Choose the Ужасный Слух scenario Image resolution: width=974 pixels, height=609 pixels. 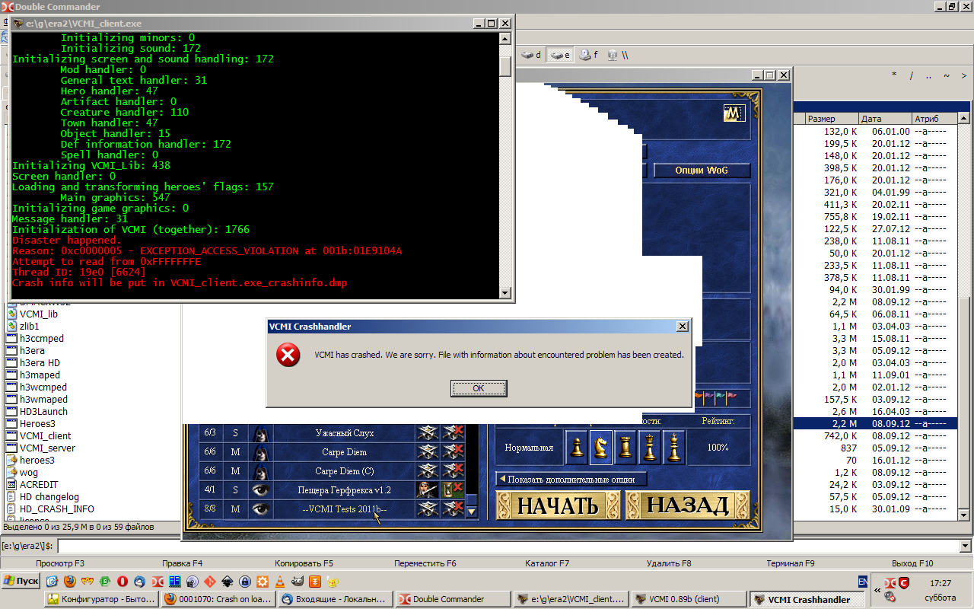click(x=344, y=433)
